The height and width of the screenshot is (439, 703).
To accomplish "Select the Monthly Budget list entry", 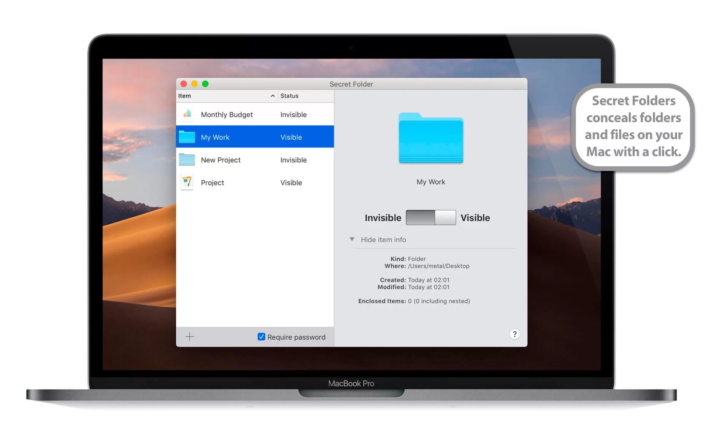I will pos(255,114).
